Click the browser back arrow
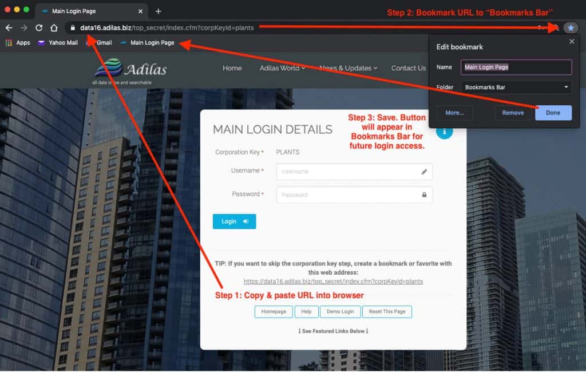 (x=9, y=27)
